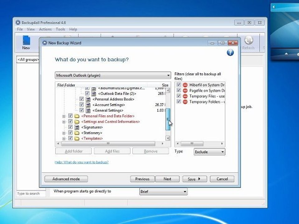Click the Signatures item icon
Image resolution: width=299 pixels, height=224 pixels.
pyautogui.click(x=77, y=127)
